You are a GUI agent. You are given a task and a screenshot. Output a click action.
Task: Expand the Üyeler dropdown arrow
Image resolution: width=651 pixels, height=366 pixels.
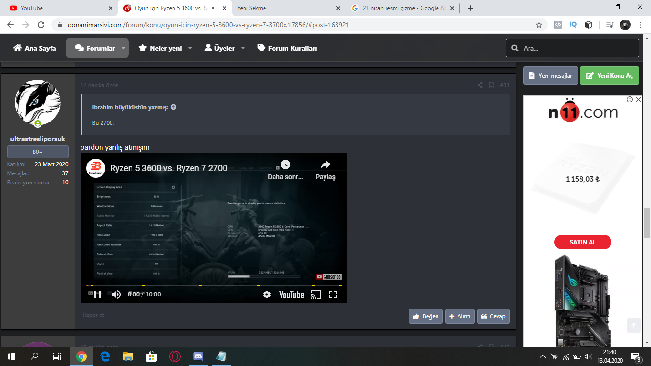[243, 48]
